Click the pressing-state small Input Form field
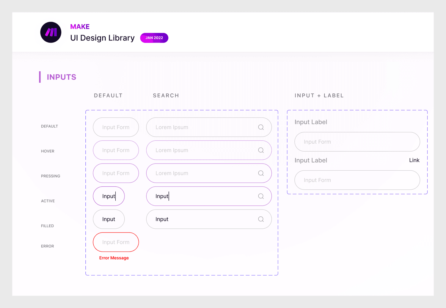This screenshot has height=308, width=446. tap(116, 173)
